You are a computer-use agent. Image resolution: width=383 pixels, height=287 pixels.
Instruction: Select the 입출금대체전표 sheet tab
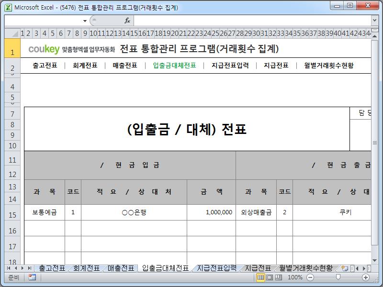(x=165, y=268)
